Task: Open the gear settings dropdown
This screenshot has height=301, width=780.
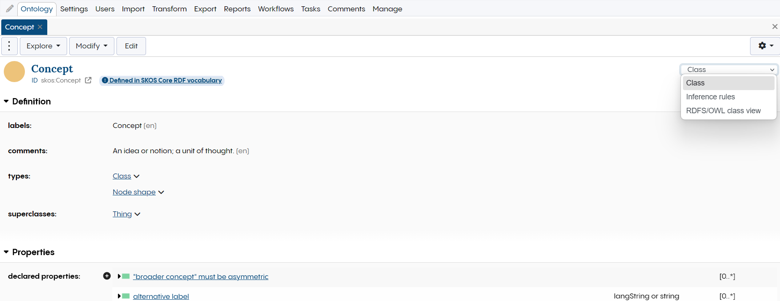Action: pyautogui.click(x=765, y=46)
